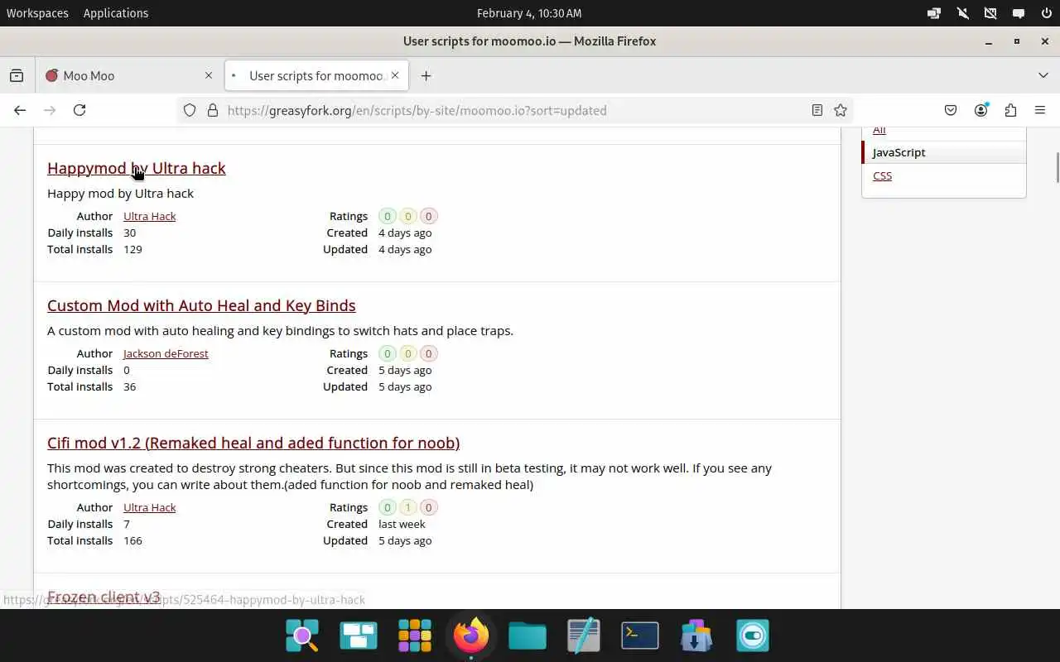Open Custom Mod with Auto Heal script
Image resolution: width=1060 pixels, height=662 pixels.
(201, 305)
